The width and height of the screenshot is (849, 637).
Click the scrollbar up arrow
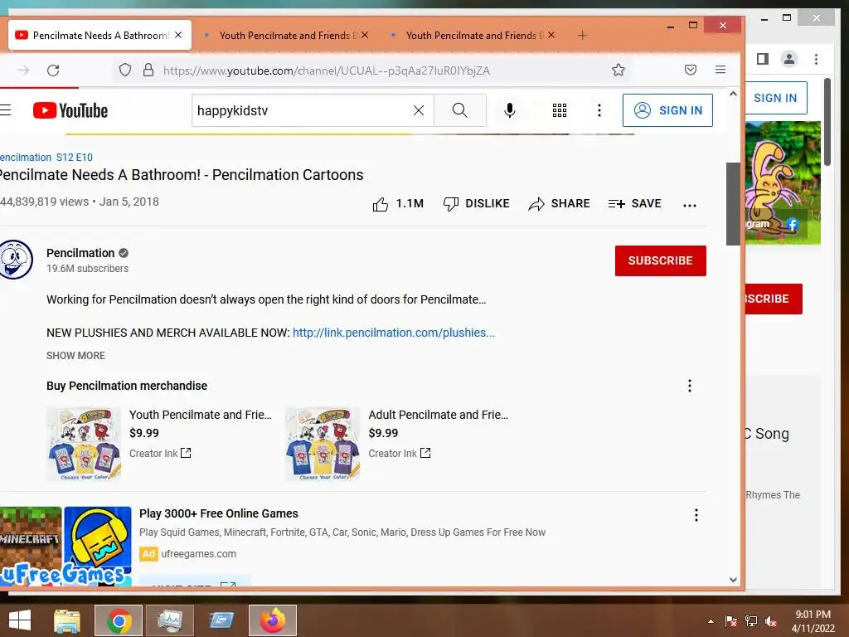pyautogui.click(x=733, y=94)
